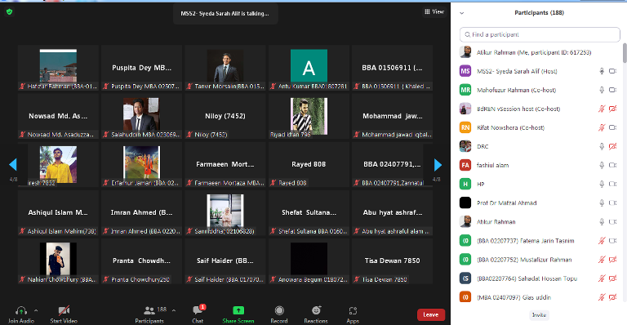Select Nahian Chowdhury video tile
Viewport: 627px width, 325px height.
click(x=58, y=261)
